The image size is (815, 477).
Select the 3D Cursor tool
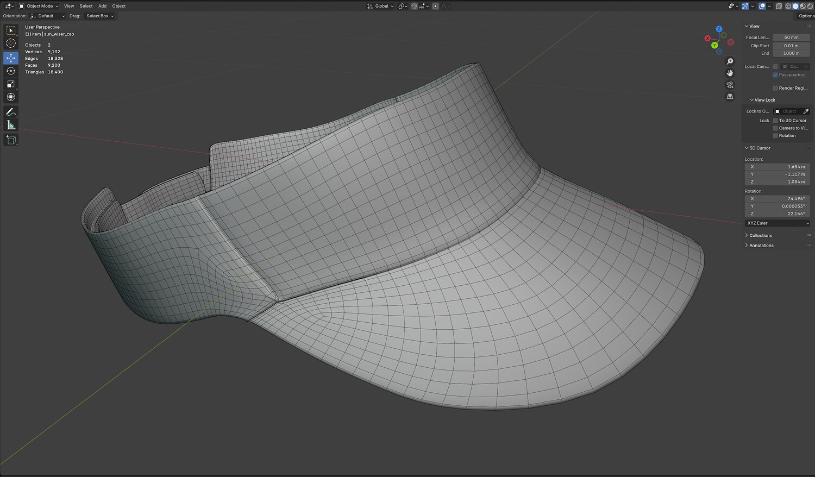(x=11, y=43)
